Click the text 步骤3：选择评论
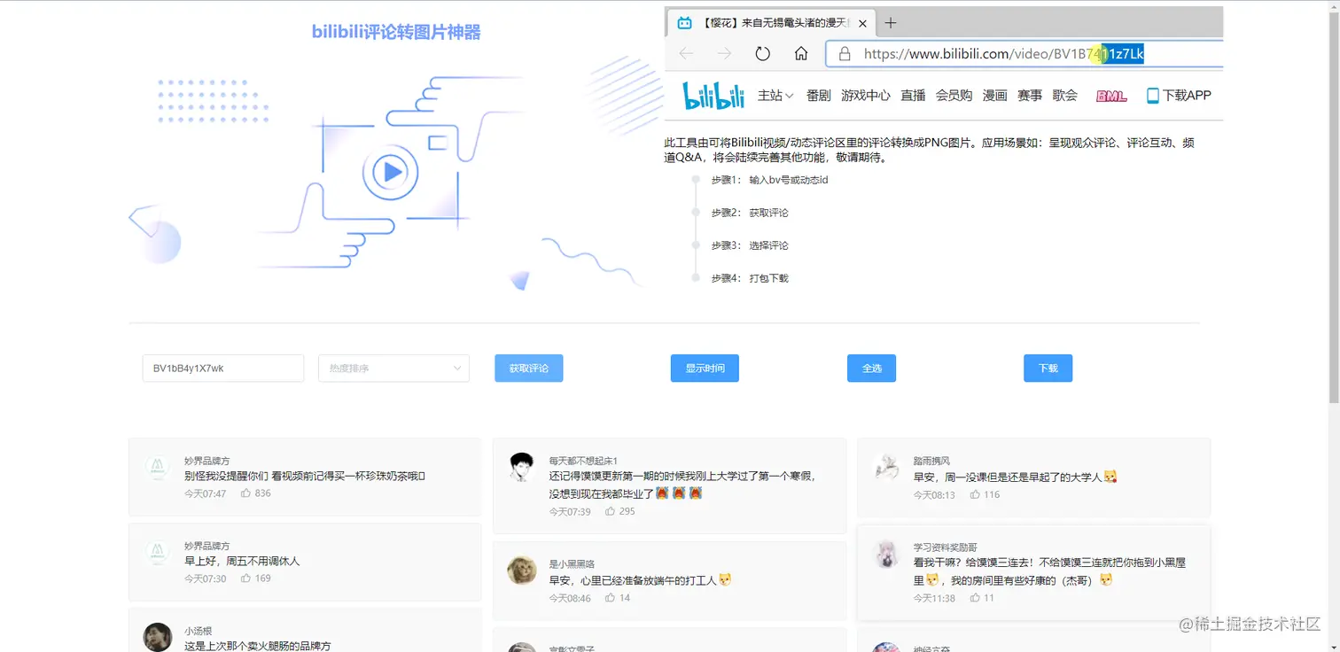The height and width of the screenshot is (652, 1340). (750, 245)
